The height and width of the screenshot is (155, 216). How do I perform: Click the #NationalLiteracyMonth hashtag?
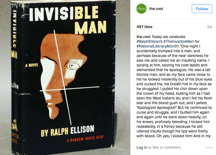tap(157, 46)
